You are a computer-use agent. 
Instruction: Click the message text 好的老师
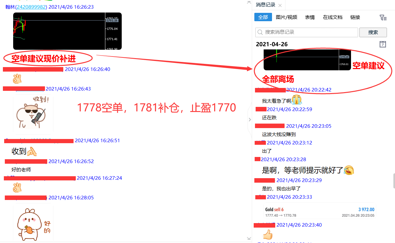click(x=21, y=169)
